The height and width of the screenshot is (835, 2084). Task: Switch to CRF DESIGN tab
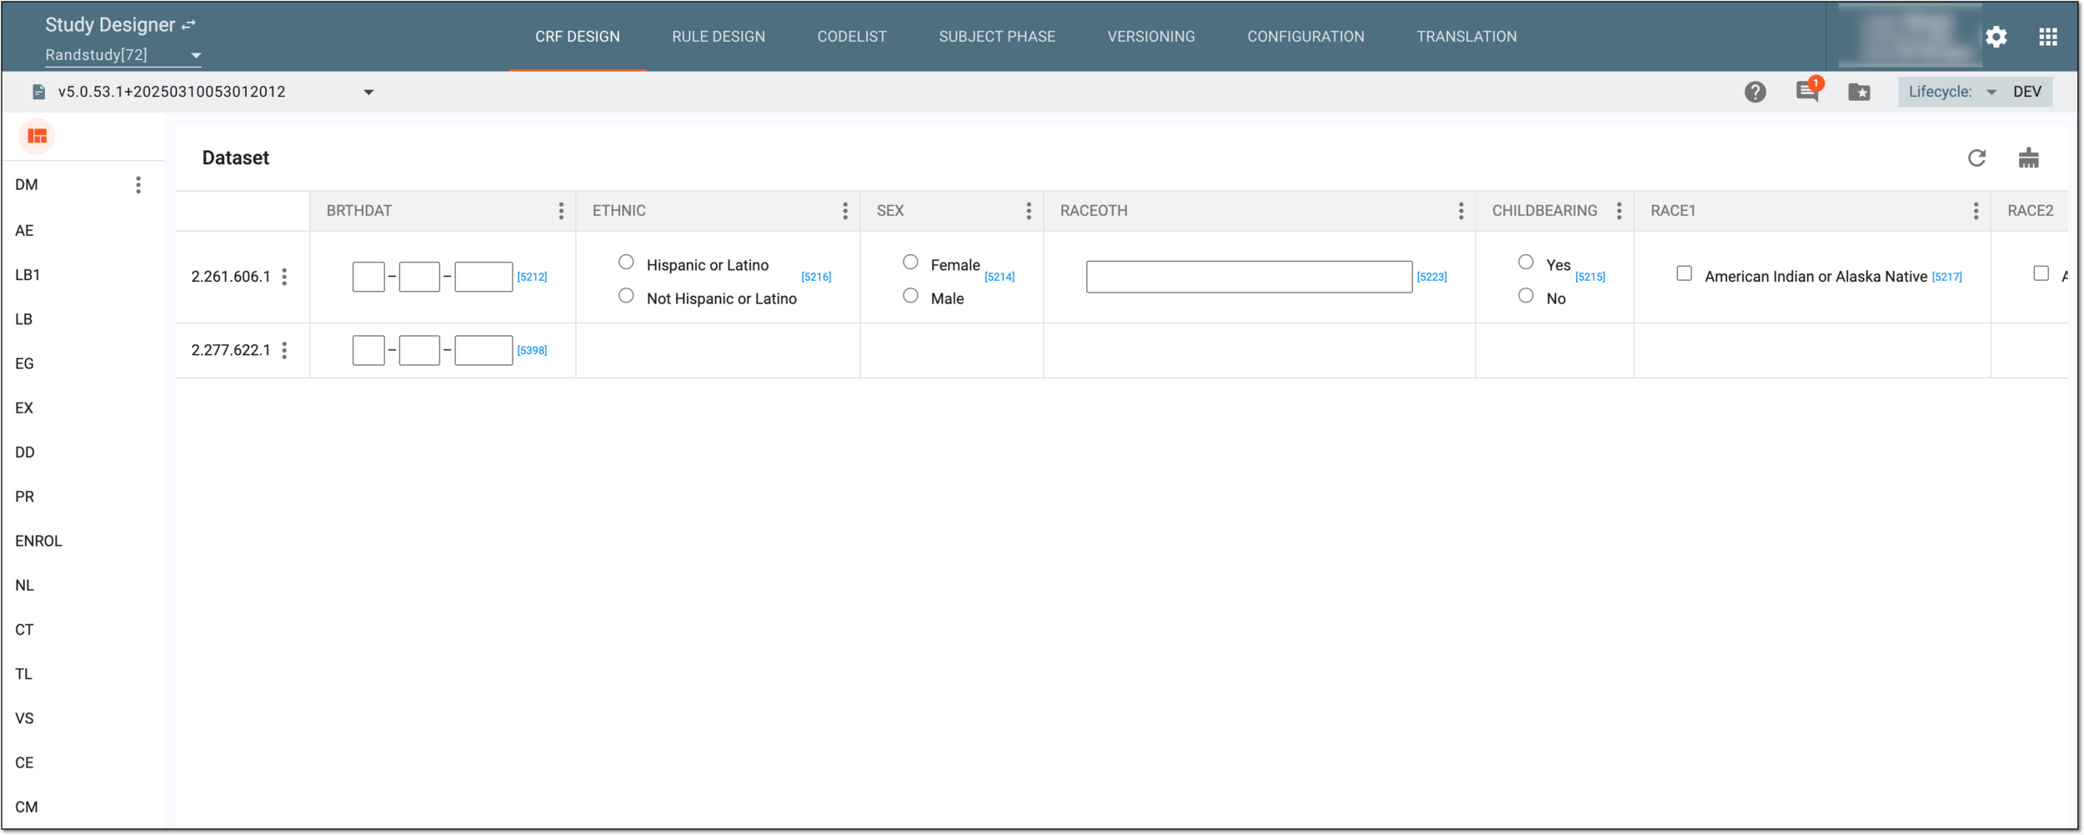coord(577,37)
